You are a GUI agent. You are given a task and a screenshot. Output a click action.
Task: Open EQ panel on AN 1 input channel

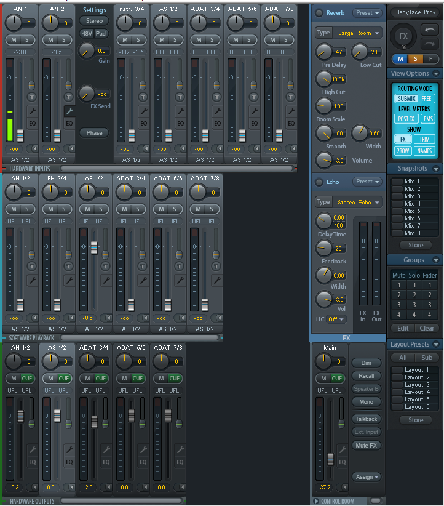click(x=32, y=124)
